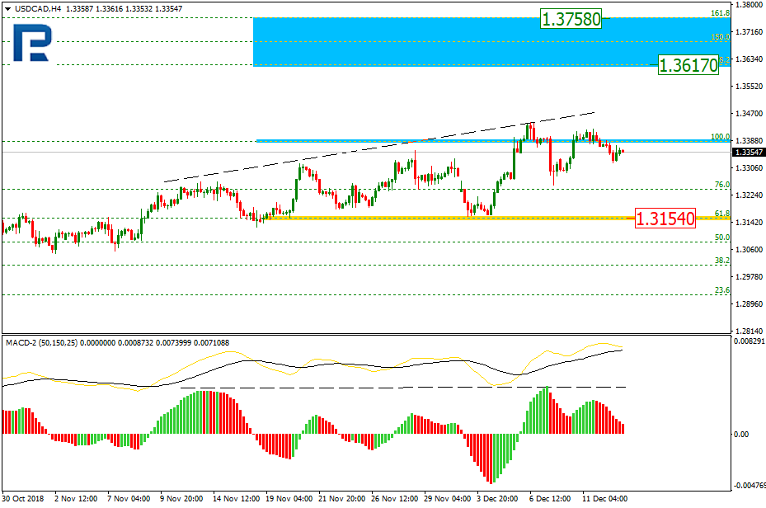Select the green 1.37580 price label
The image size is (766, 508).
571,17
